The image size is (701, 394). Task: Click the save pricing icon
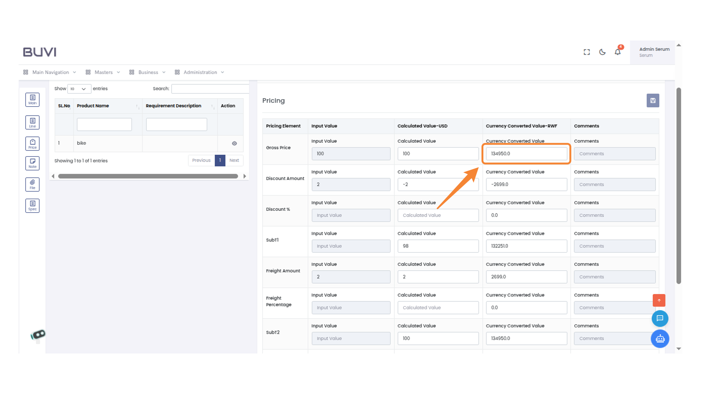click(653, 101)
